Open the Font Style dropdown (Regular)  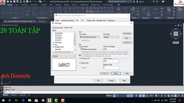(x=111, y=37)
